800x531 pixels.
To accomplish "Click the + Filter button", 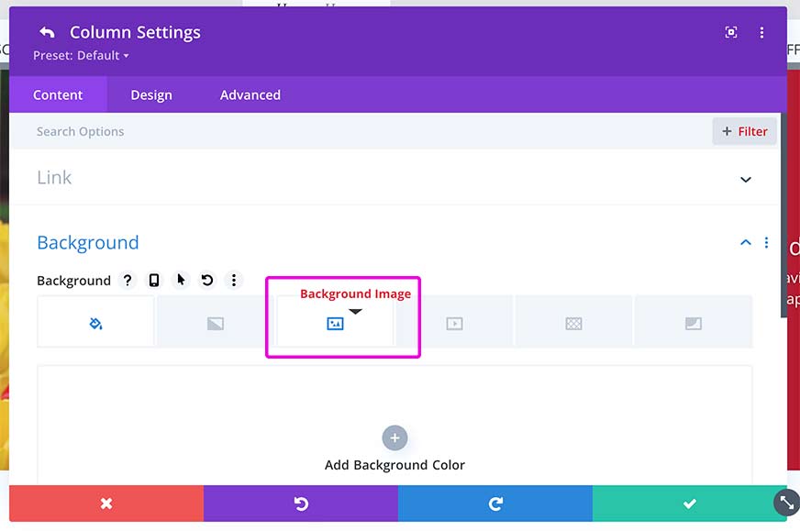I will (744, 131).
